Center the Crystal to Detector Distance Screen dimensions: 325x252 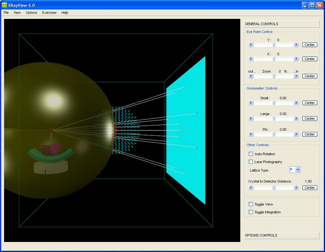(x=310, y=188)
